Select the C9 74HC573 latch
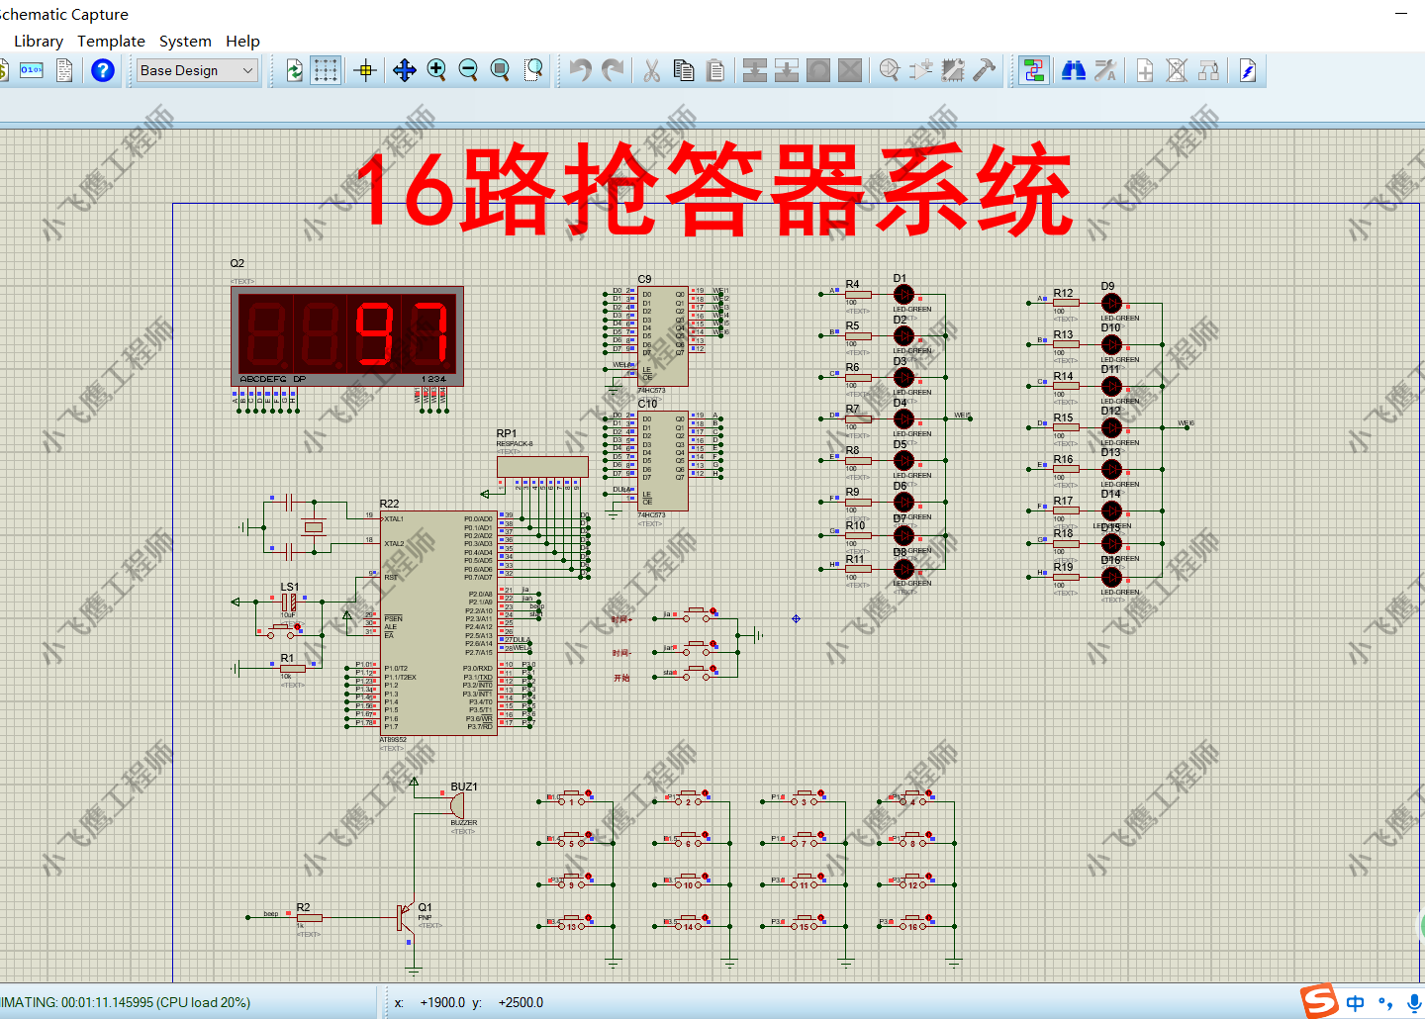 (662, 336)
